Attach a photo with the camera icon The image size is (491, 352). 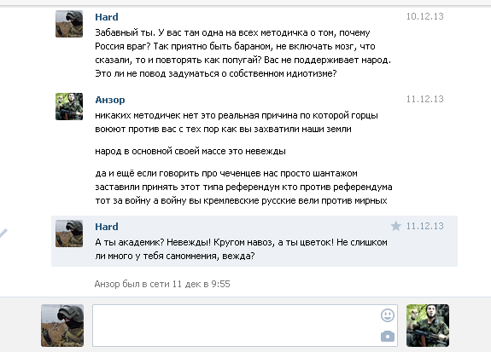(388, 337)
